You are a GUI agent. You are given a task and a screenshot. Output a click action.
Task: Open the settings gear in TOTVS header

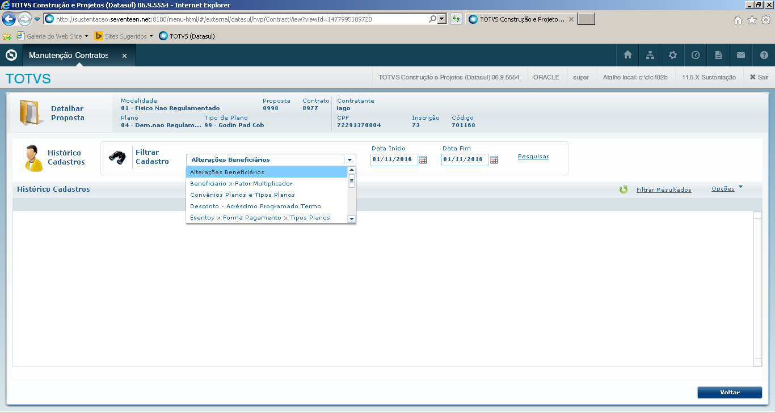pos(673,55)
